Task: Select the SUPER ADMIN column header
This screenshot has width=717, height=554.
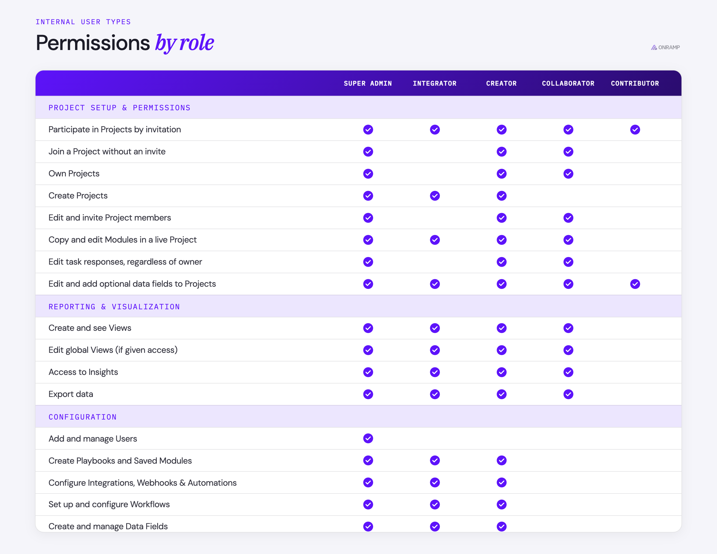Action: [368, 83]
